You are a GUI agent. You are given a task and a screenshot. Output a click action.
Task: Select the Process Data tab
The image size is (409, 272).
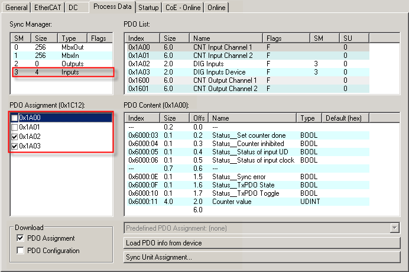click(112, 7)
